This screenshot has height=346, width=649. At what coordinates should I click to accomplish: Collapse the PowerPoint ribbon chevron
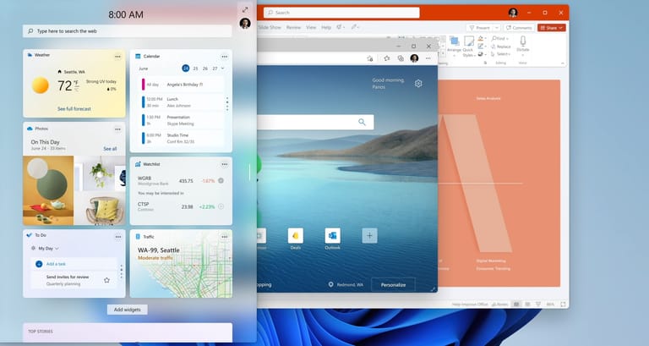pos(563,63)
